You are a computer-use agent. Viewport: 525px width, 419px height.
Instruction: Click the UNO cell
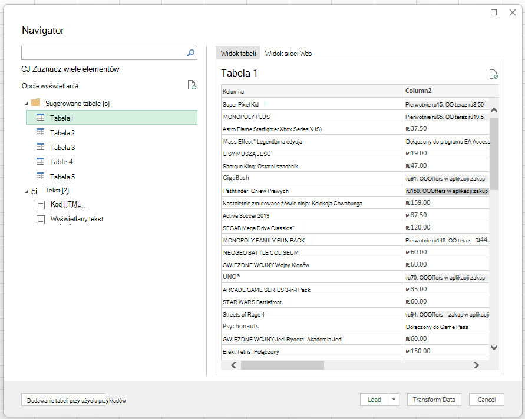click(x=312, y=277)
